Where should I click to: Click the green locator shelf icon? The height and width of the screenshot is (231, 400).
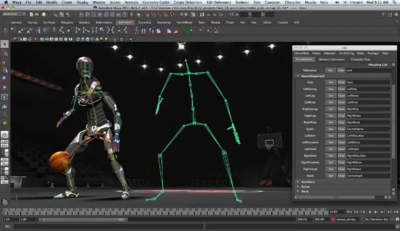(x=184, y=31)
